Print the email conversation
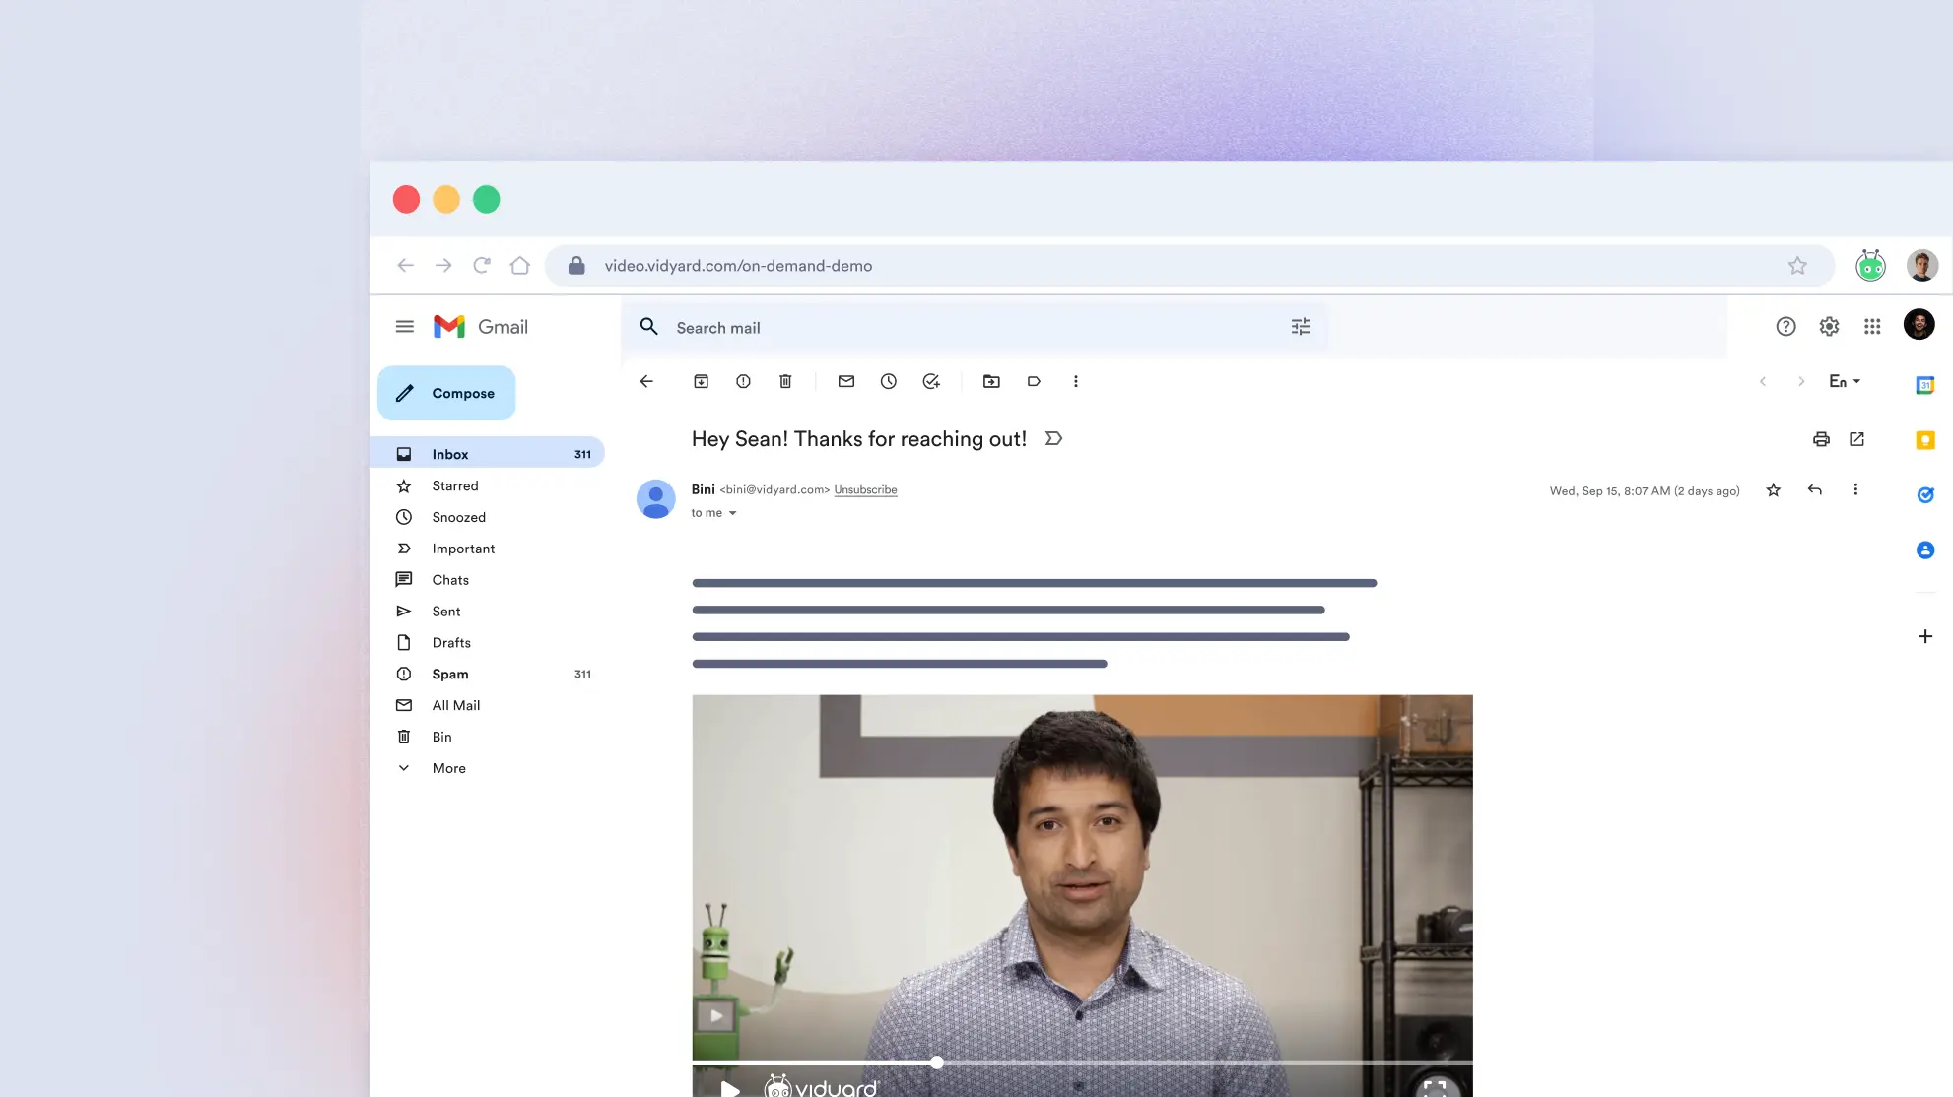Viewport: 1953px width, 1097px height. point(1821,439)
